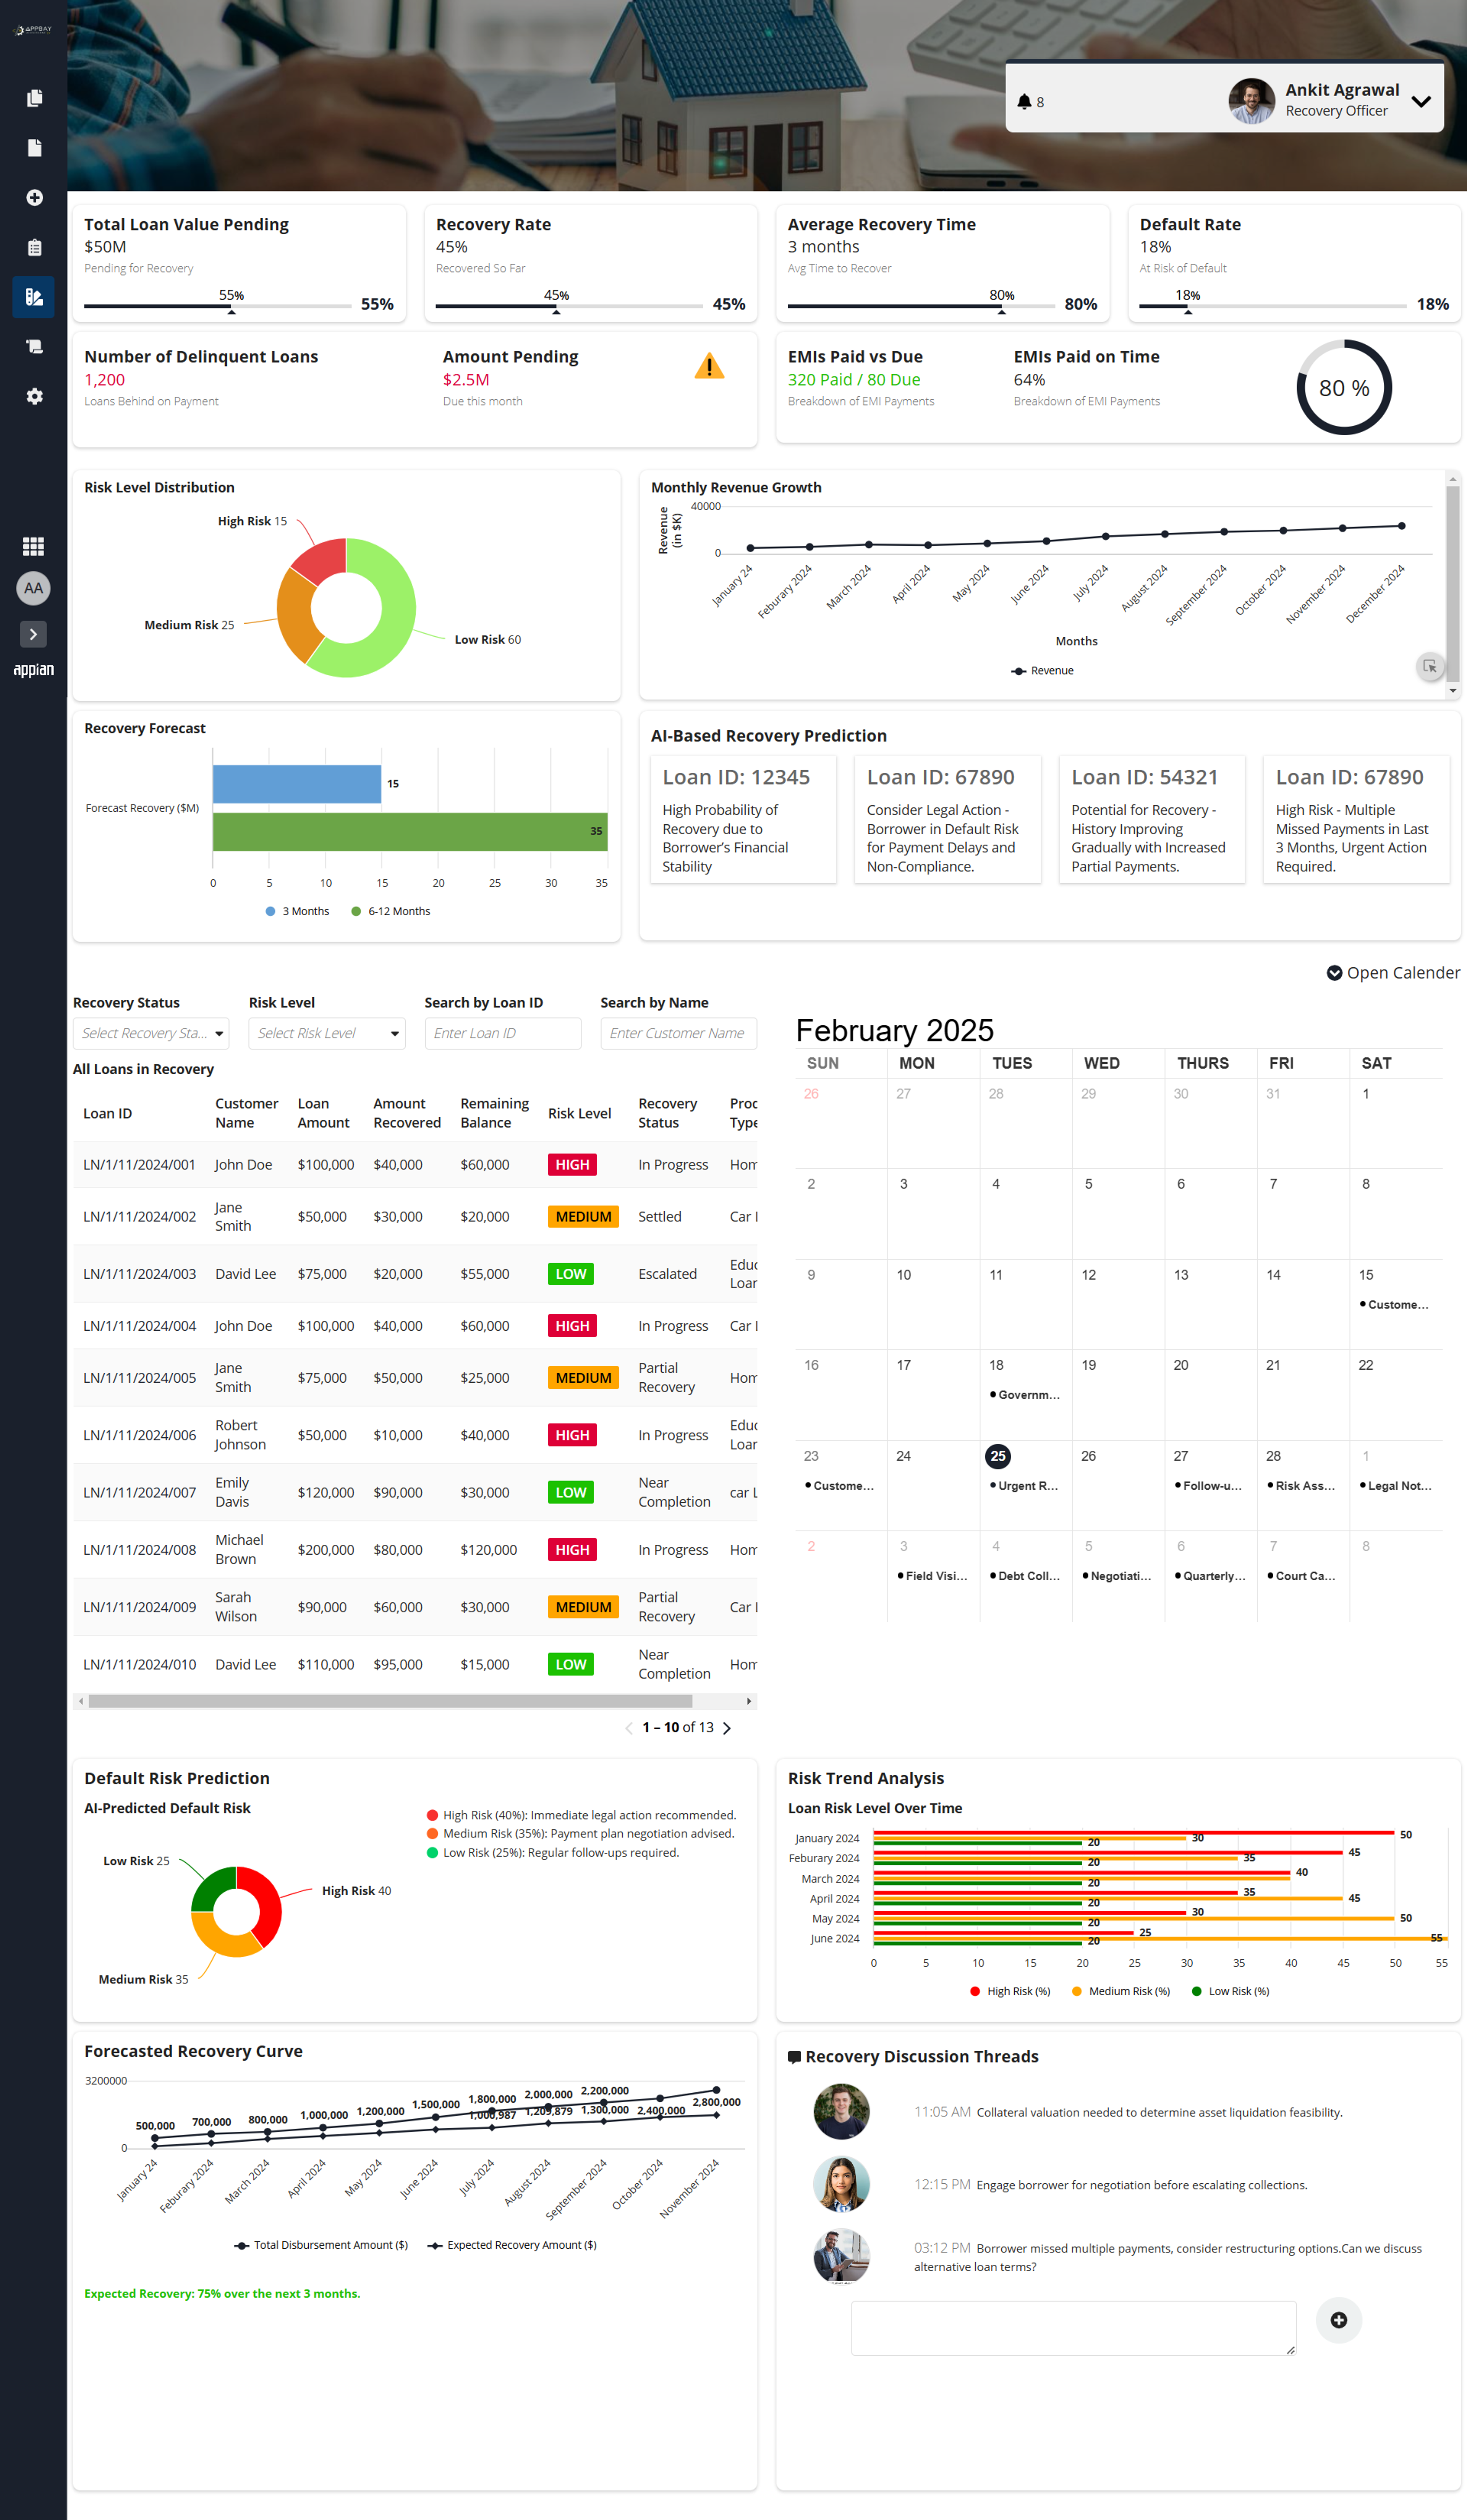This screenshot has height=2520, width=1467.
Task: Open the apps grid navigation icon
Action: click(33, 546)
